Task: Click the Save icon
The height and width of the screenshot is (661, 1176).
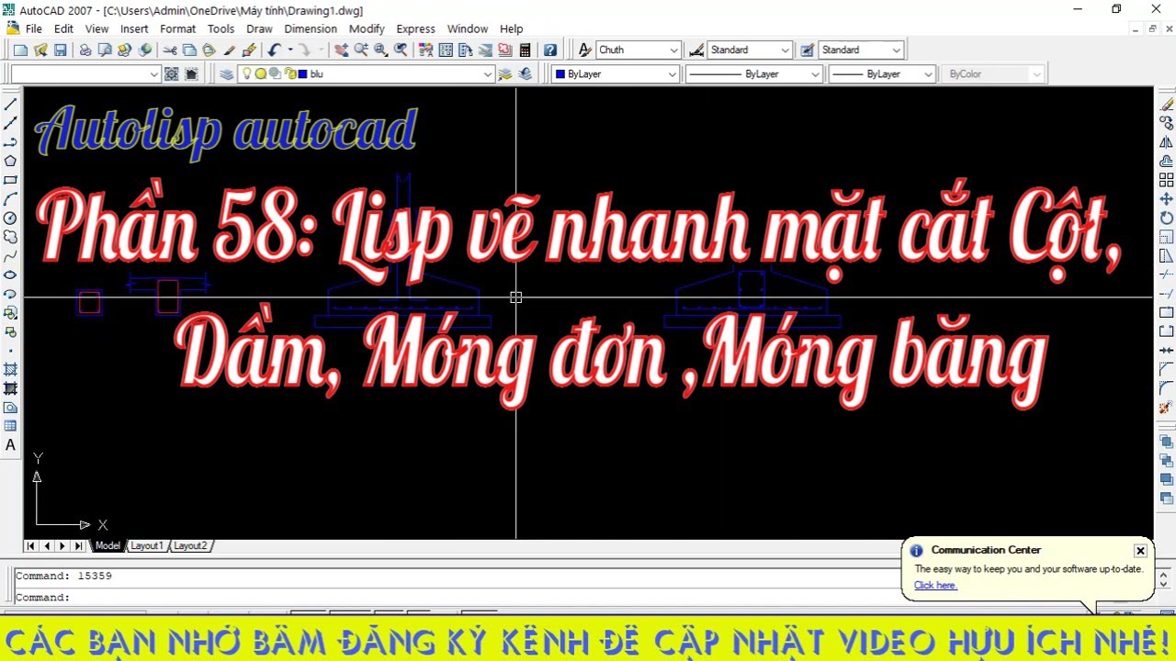Action: [x=61, y=50]
